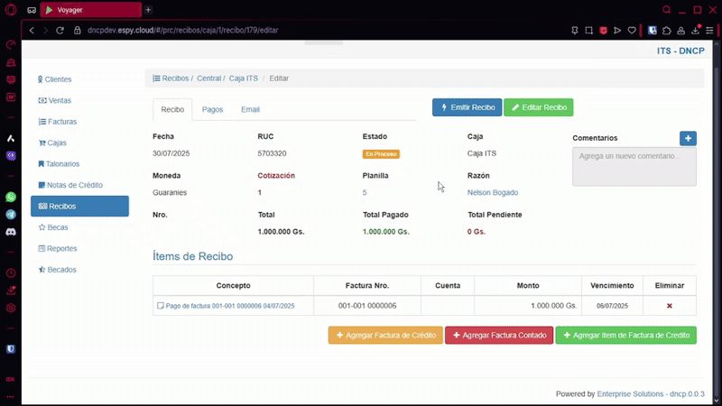Open the Nelson Bogado razón link
Screen dimensions: 722x406
(493, 192)
